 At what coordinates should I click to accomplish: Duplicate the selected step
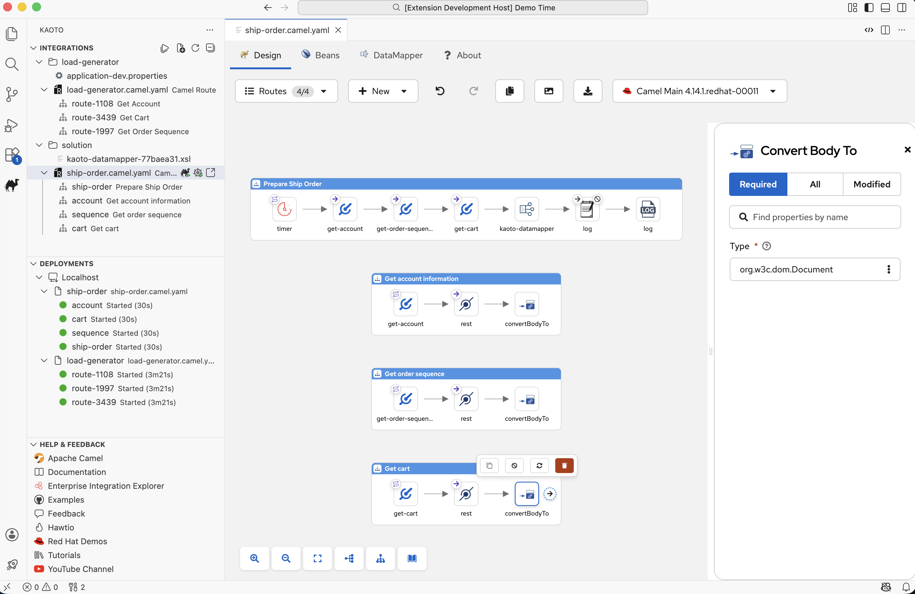click(x=489, y=466)
